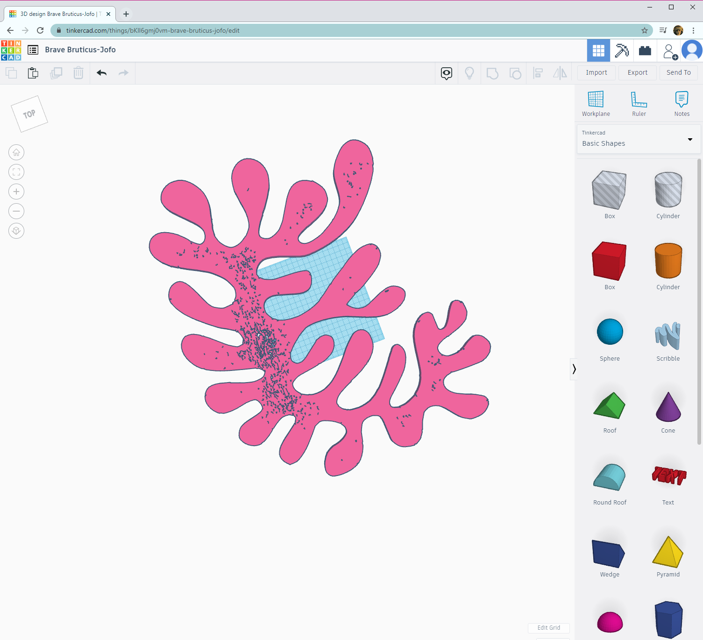Viewport: 703px width, 640px height.
Task: Collapse the shapes panel with chevron
Action: 574,369
